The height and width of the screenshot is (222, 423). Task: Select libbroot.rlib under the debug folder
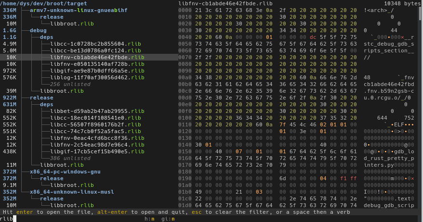pos(62,91)
